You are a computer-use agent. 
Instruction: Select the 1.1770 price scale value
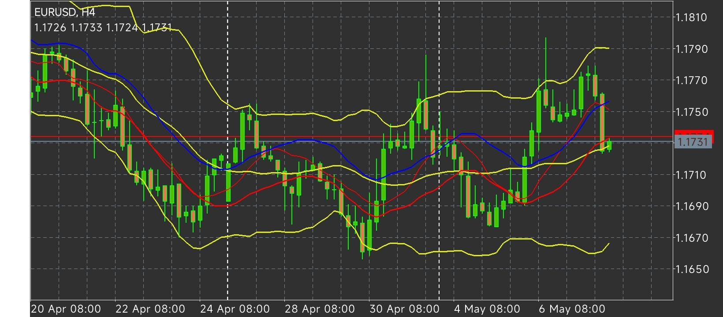(691, 81)
